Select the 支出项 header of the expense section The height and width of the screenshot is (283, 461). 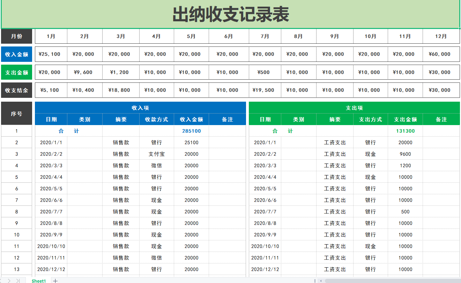(x=354, y=108)
